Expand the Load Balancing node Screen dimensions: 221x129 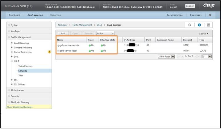tap(12, 43)
